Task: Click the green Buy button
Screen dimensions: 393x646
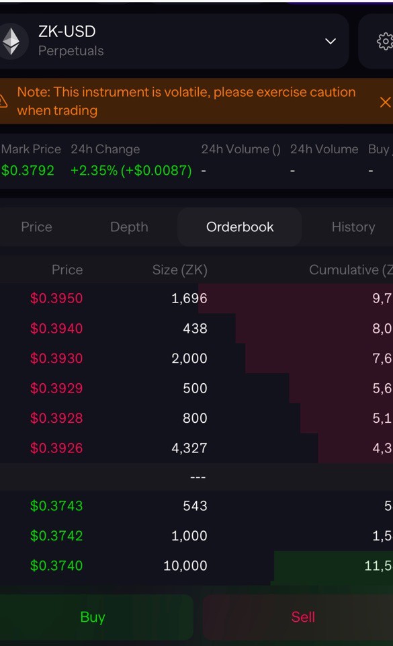Action: (93, 616)
